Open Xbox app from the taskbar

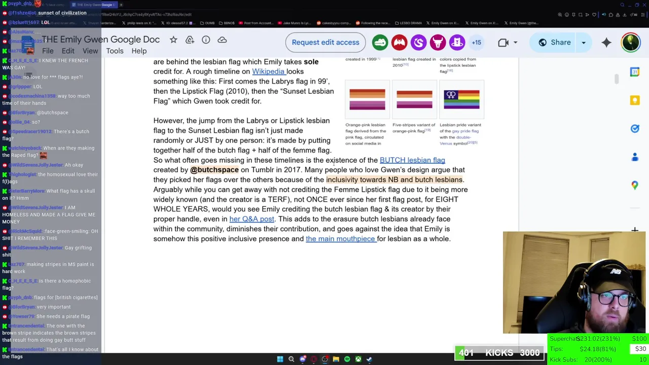pos(358,359)
